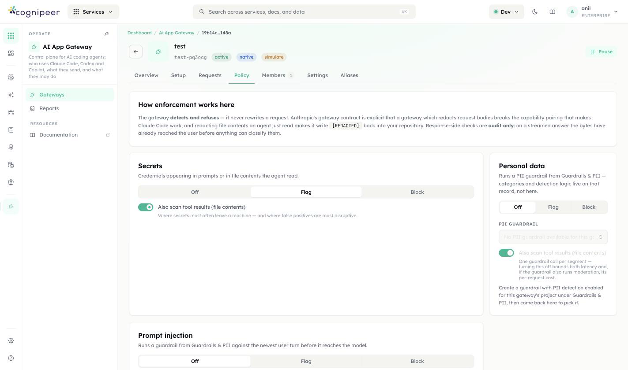The image size is (628, 370).
Task: Open the Members tab
Action: tap(278, 75)
